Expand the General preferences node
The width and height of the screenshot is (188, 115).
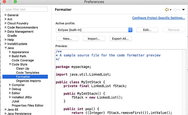tap(6, 15)
